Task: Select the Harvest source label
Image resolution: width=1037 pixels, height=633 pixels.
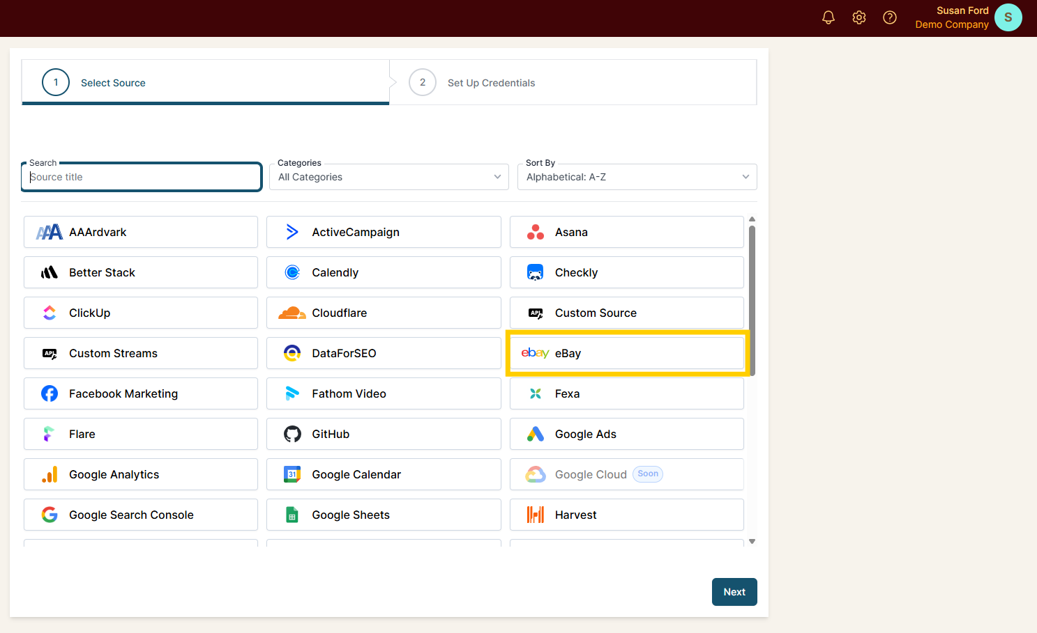Action: tap(575, 515)
